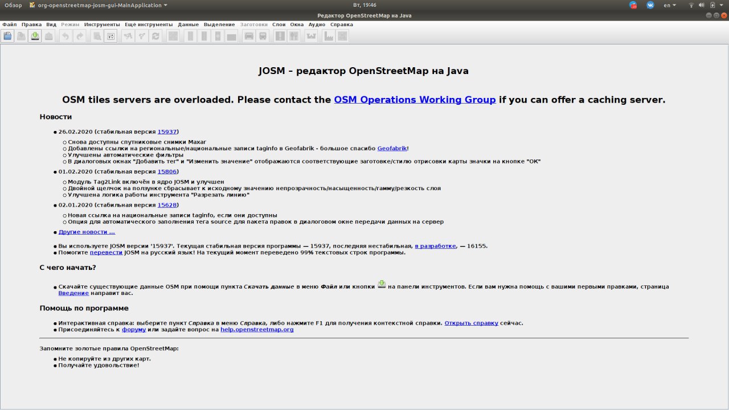Open the version 15937 link

167,132
